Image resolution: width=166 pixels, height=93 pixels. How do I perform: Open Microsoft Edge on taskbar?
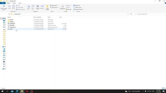coord(17,91)
